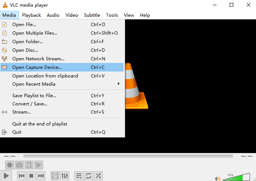Click the Open Capture Device icon
Viewport: 256px width, 181px height.
pyautogui.click(x=4, y=67)
